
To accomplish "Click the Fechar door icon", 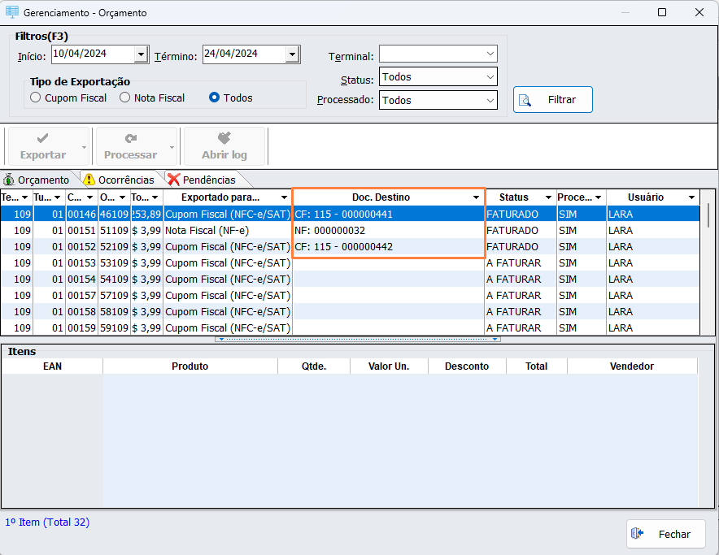I will [638, 533].
